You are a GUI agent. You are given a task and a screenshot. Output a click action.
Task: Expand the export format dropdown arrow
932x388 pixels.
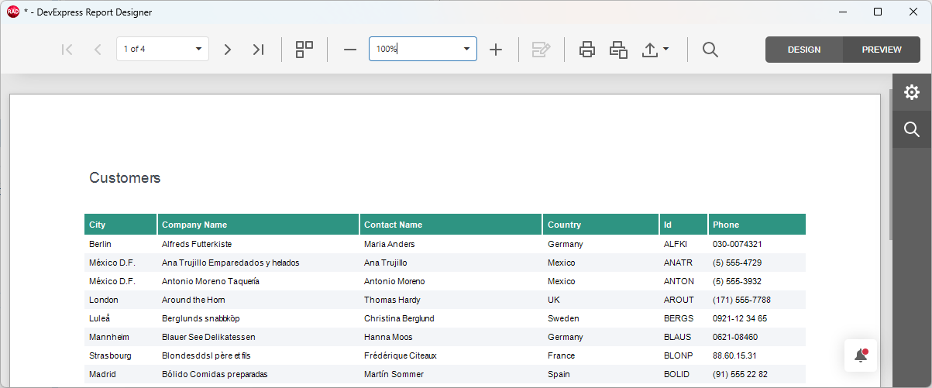tap(665, 50)
